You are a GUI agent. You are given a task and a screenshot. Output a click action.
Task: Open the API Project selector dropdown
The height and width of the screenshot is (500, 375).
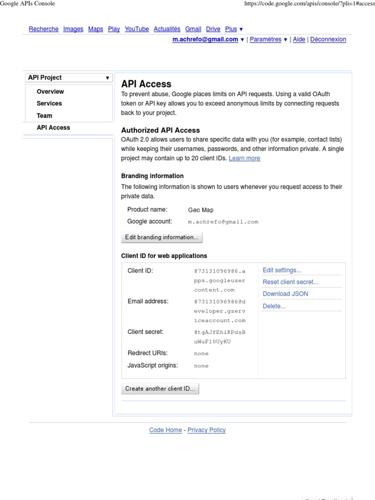(x=69, y=78)
